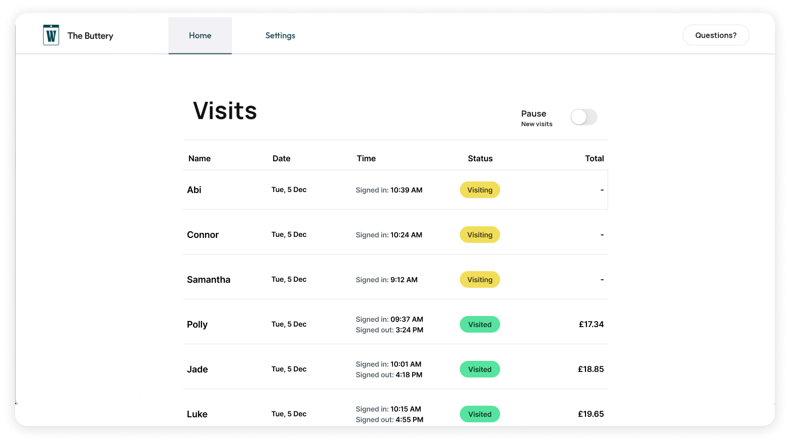Open Abi's visit row
Viewport: 790px width, 443px height.
(396, 190)
